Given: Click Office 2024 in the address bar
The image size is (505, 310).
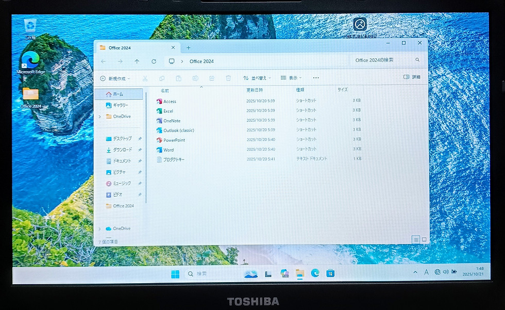Looking at the screenshot, I should coord(201,61).
